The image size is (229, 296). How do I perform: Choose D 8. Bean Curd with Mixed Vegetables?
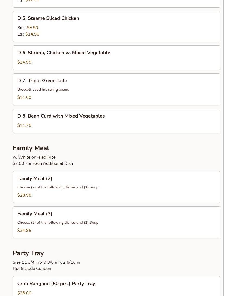click(61, 116)
